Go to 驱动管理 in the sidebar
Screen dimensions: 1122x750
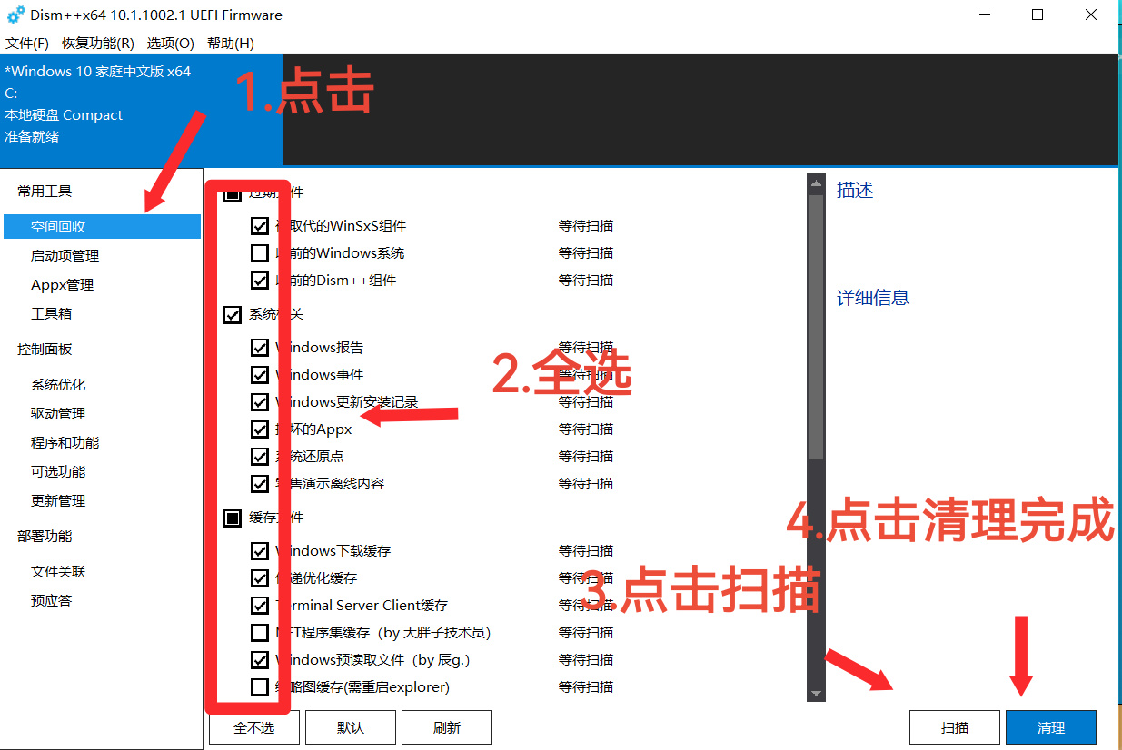58,414
